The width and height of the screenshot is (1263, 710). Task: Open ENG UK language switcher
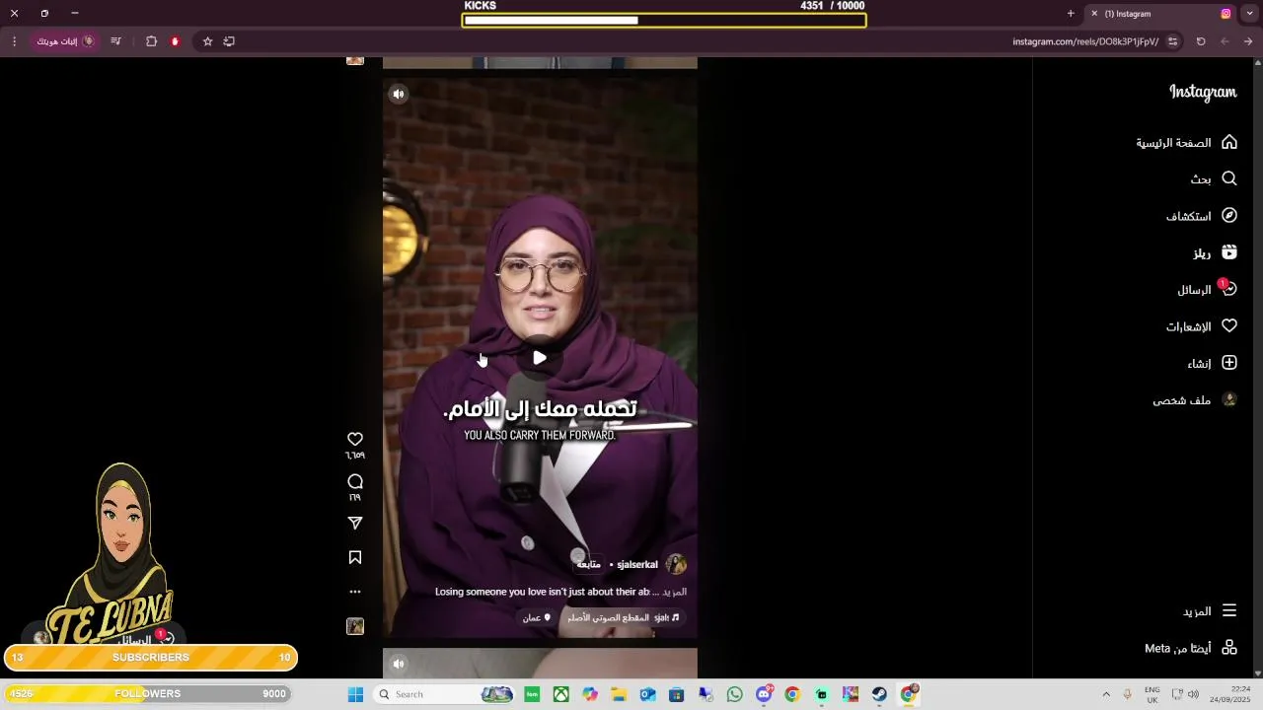[x=1152, y=694]
